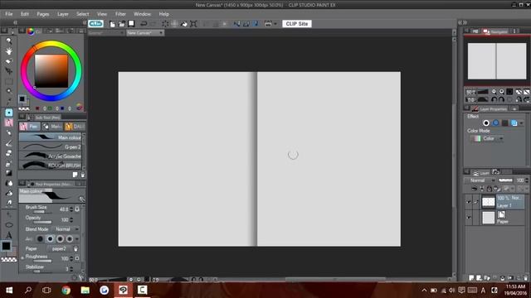Open the Edit menu
Screen dimensions: 531x298
[x=25, y=14]
